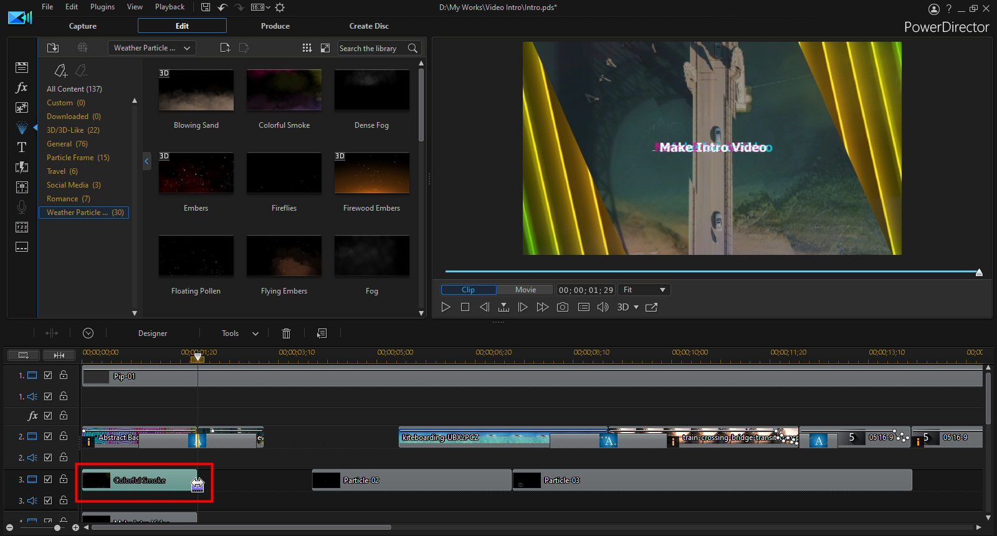Image resolution: width=997 pixels, height=536 pixels.
Task: Switch to the Capture tab
Action: pyautogui.click(x=83, y=26)
